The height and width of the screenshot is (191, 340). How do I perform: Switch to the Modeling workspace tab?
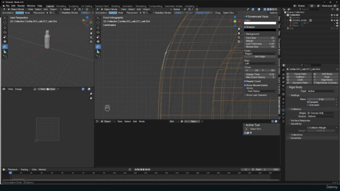(61, 6)
